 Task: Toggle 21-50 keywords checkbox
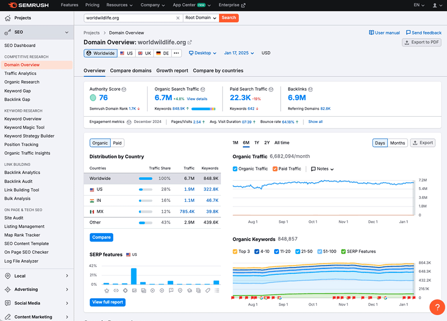coord(298,252)
